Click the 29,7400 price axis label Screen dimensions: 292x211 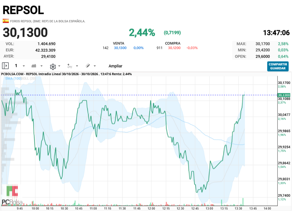tap(284, 195)
